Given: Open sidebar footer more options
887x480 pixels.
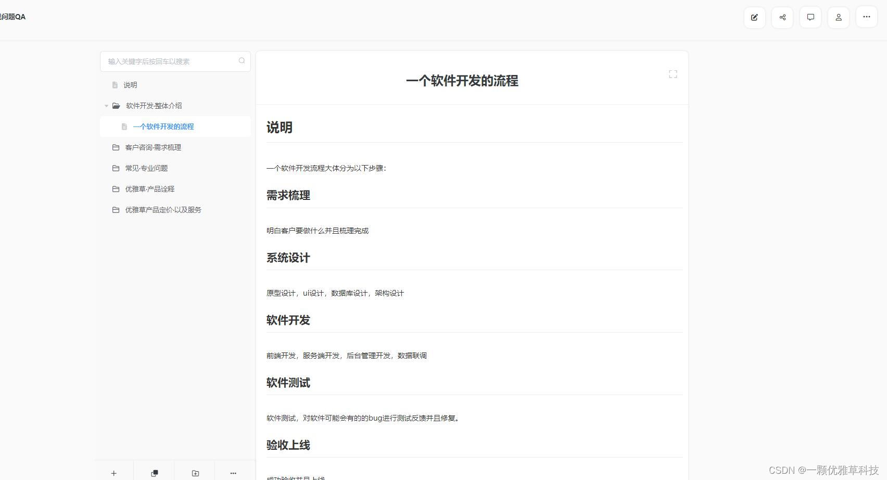Looking at the screenshot, I should 233,473.
